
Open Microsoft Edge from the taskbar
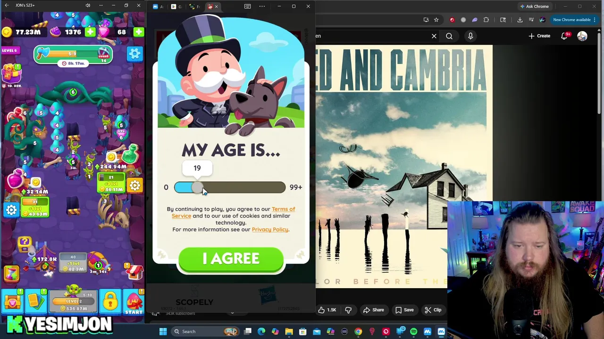(261, 331)
